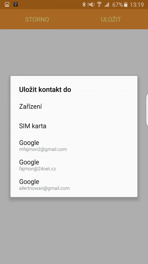Select Google account mfajmon2@gmail.com
148x264 pixels.
[x=74, y=145]
